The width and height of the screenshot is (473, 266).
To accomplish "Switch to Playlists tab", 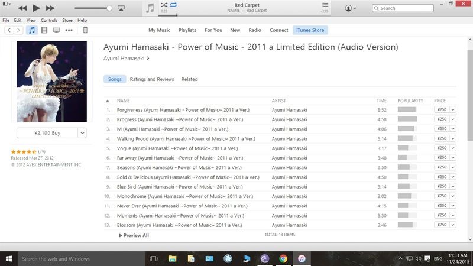I will pos(187,30).
